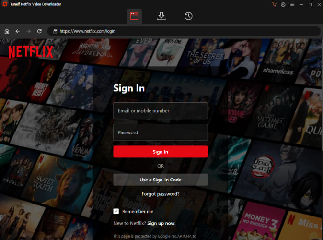Click the Sign up now link
The height and width of the screenshot is (240, 323).
[161, 223]
